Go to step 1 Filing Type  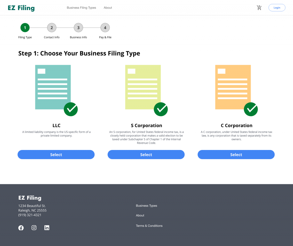tap(25, 28)
